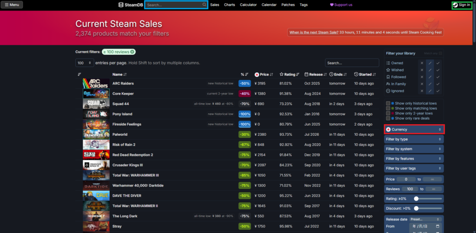Enable Show only matching lows checkbox
Image resolution: width=476 pixels, height=233 pixels.
(x=388, y=108)
